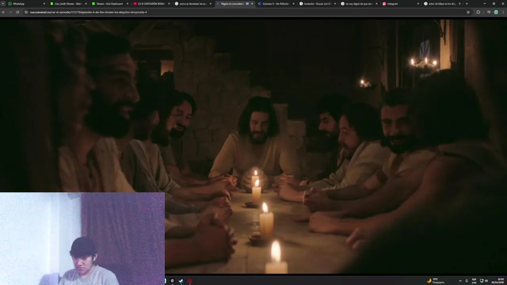Close the 'actor de felipe' tab
This screenshot has width=507, height=285.
(x=459, y=4)
